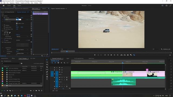Open Windows search on the taskbar
Screen dimensions: 173x97
(x=5, y=96)
